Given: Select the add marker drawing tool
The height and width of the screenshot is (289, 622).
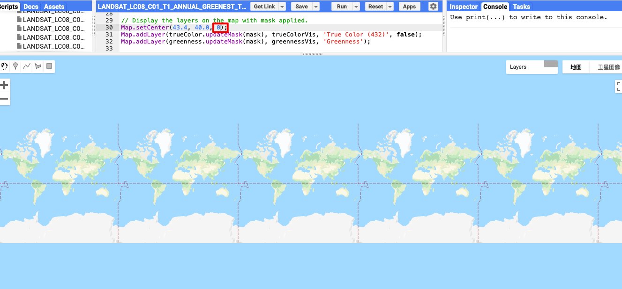Looking at the screenshot, I should [15, 66].
